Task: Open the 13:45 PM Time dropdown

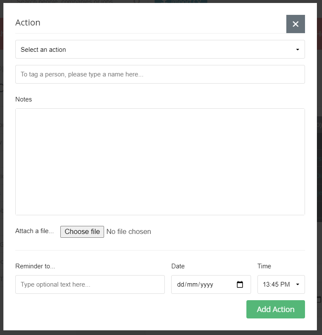Action: pos(281,284)
